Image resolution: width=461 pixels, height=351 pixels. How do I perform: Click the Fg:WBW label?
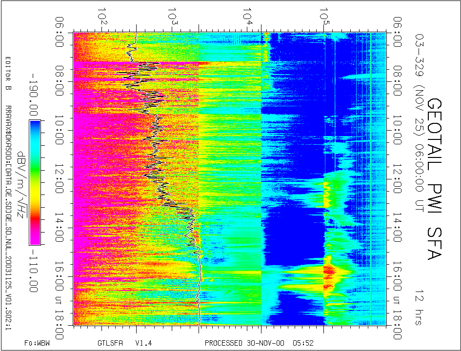[x=37, y=343]
